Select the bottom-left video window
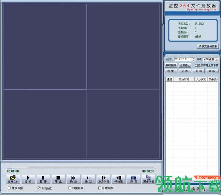This screenshot has height=195, width=221. [x=45, y=124]
